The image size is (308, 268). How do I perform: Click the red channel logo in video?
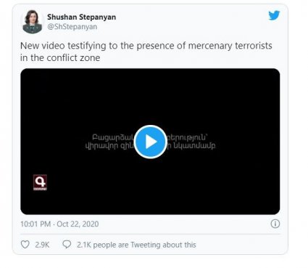40,182
